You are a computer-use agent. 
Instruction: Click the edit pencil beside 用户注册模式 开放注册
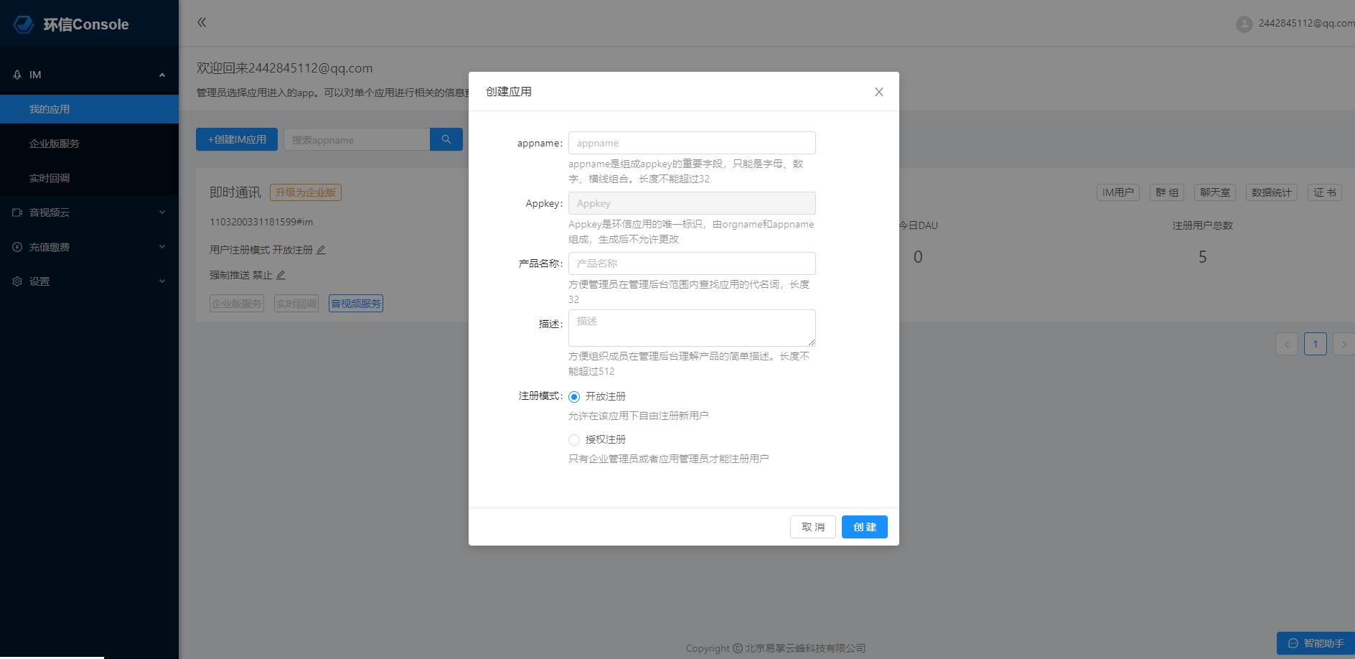[x=321, y=250]
